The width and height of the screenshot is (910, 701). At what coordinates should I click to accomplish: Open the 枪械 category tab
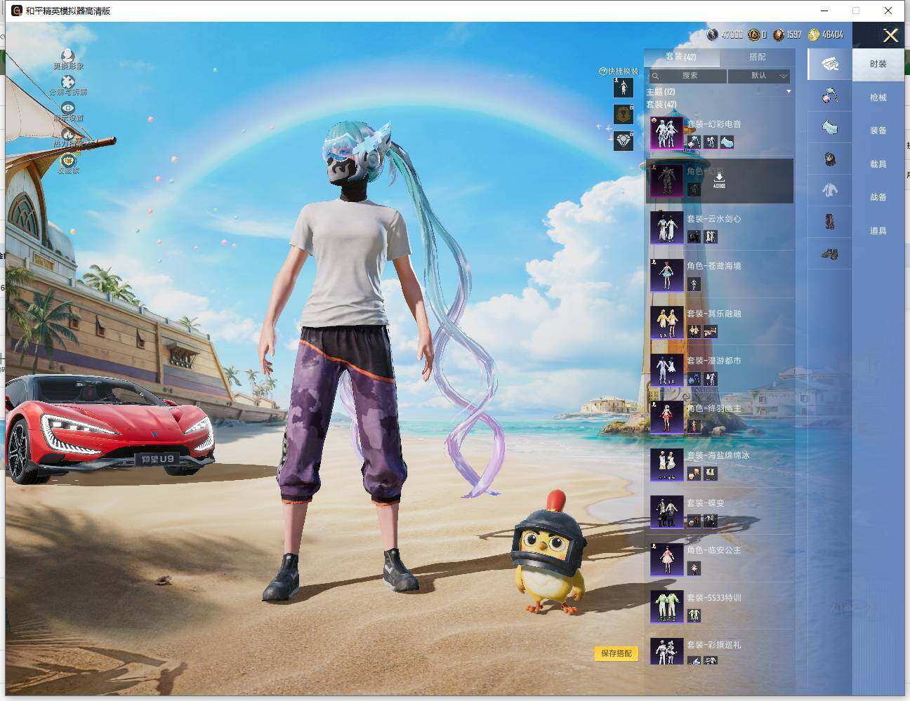(878, 98)
